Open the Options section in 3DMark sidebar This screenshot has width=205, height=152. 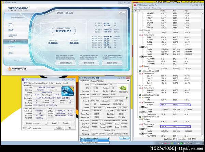pos(11,29)
